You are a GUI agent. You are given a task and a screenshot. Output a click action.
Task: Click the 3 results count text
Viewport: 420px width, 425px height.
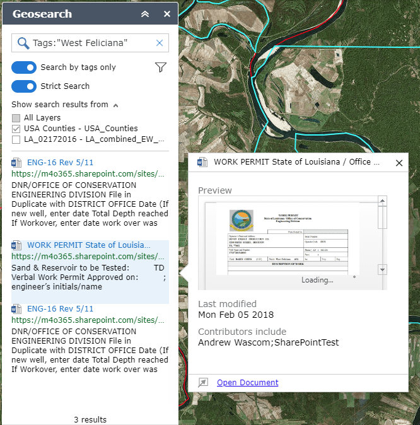point(90,419)
